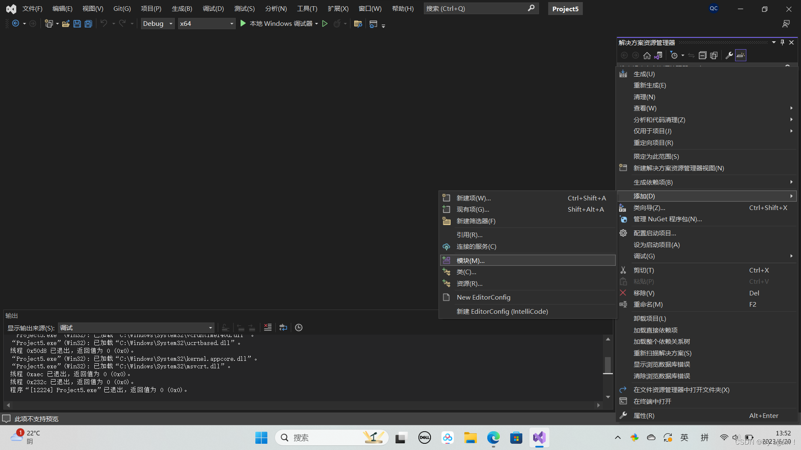The width and height of the screenshot is (801, 450).
Task: Toggle timestamps clock button in Output panel
Action: 299,327
